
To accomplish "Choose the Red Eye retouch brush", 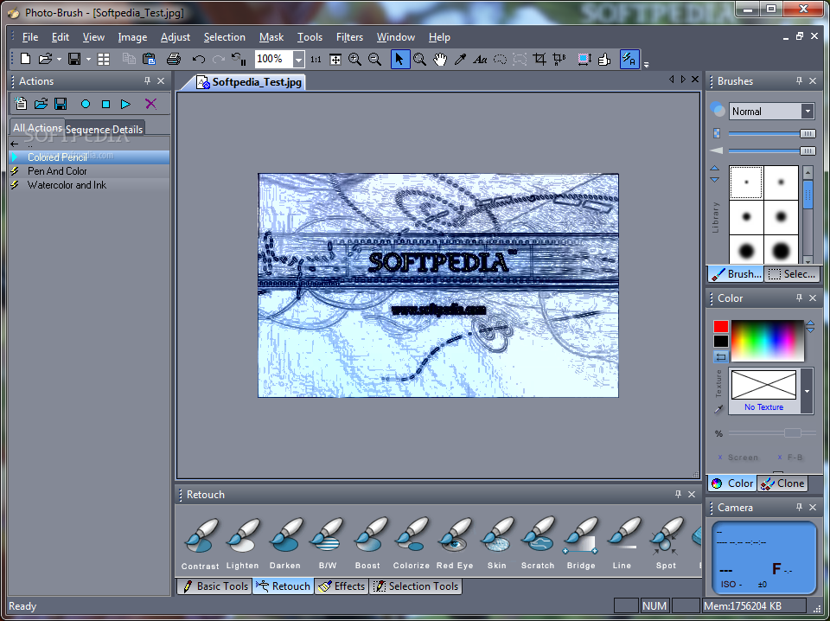I will [x=455, y=544].
